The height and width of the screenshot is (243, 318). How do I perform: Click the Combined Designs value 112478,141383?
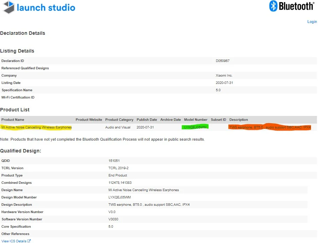[x=120, y=183]
